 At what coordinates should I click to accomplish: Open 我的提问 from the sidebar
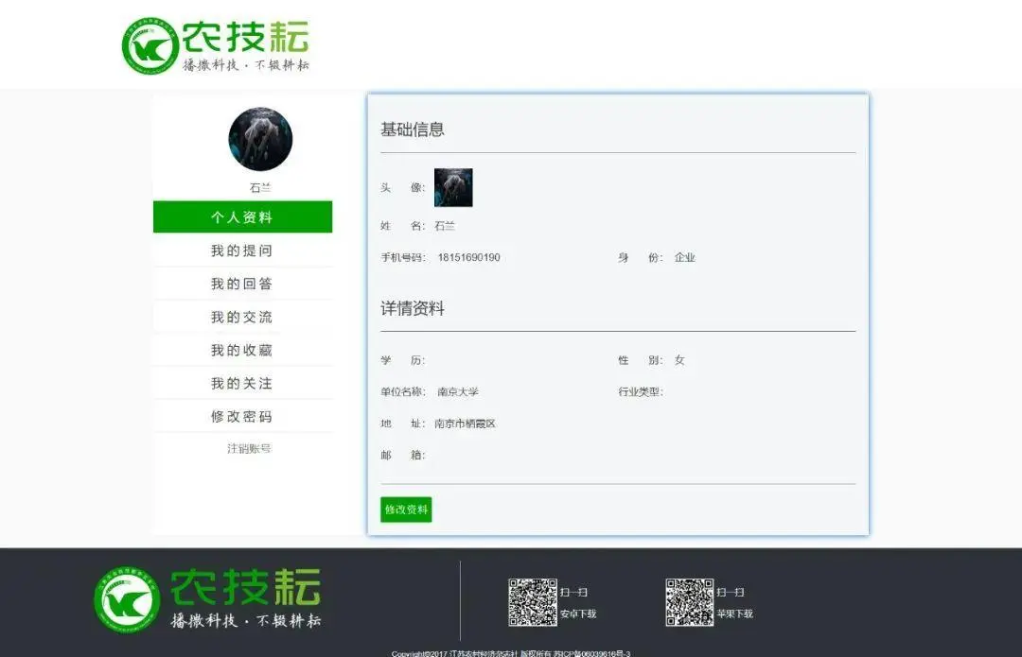click(242, 250)
